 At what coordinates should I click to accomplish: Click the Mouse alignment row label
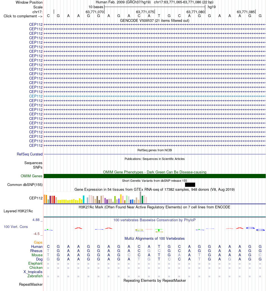tap(37, 255)
